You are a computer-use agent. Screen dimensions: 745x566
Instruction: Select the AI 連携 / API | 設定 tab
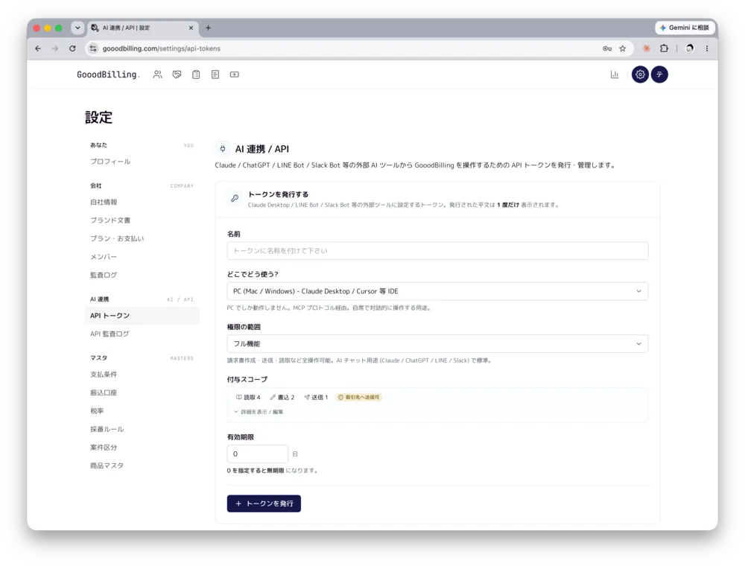pyautogui.click(x=142, y=28)
